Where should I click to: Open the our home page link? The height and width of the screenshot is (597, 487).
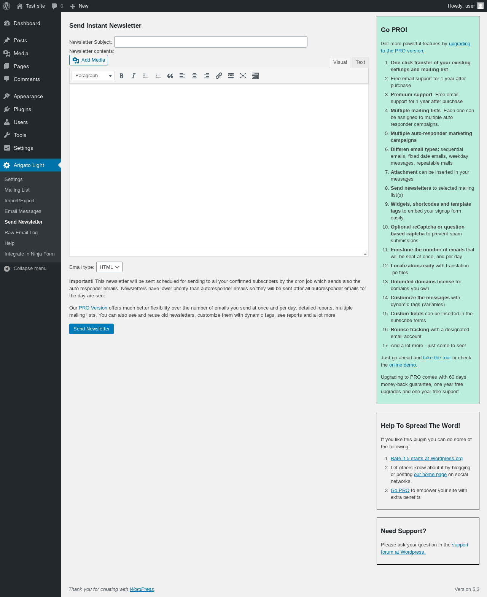[430, 475]
